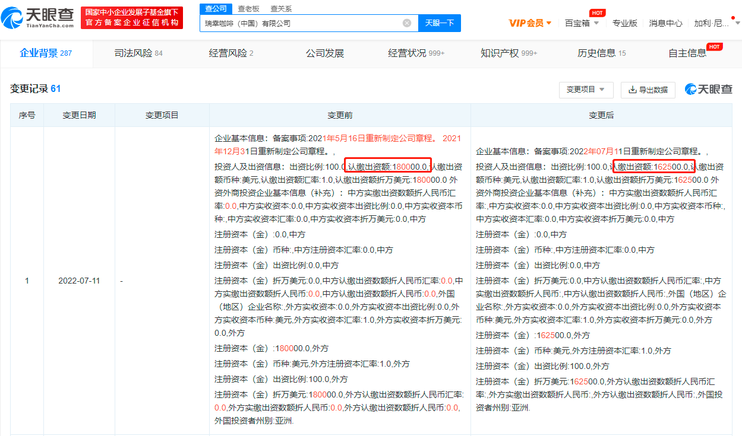The height and width of the screenshot is (436, 742).
Task: Click the HOT badge on 自主信息
Action: pos(714,46)
